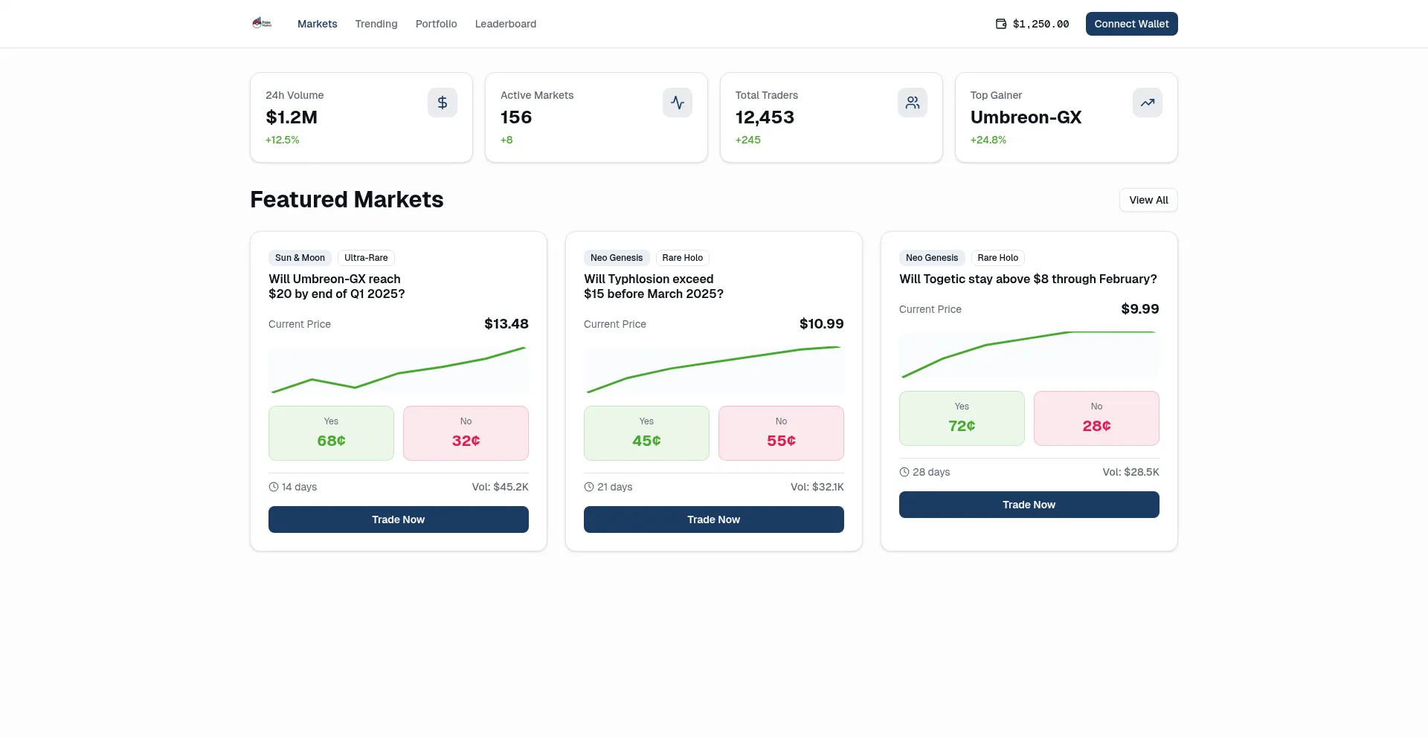Click the clock icon beside 14 days

[x=274, y=487]
